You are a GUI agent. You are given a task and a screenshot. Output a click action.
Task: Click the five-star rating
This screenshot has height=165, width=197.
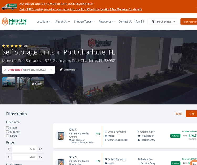(12, 46)
